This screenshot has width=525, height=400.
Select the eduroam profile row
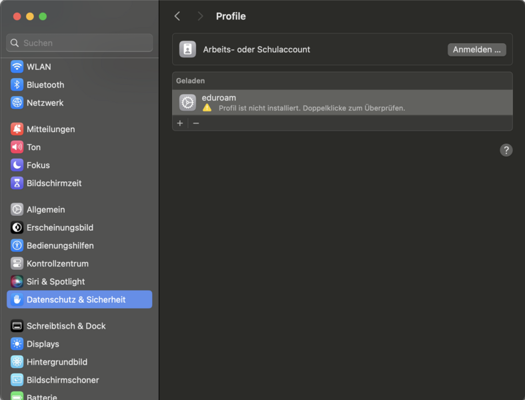pos(342,103)
